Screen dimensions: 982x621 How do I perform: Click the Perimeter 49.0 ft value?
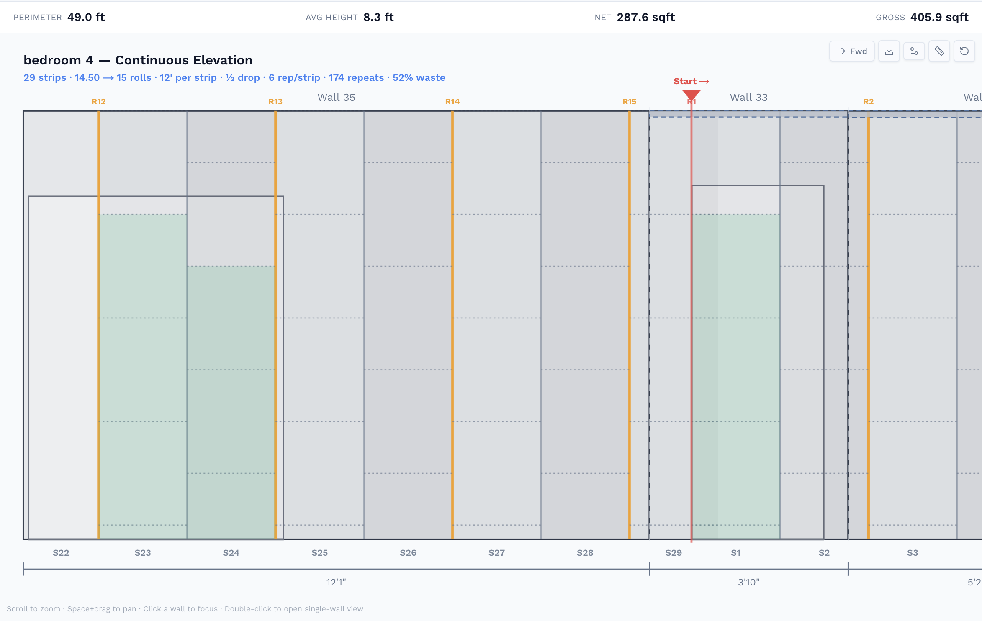coord(86,17)
